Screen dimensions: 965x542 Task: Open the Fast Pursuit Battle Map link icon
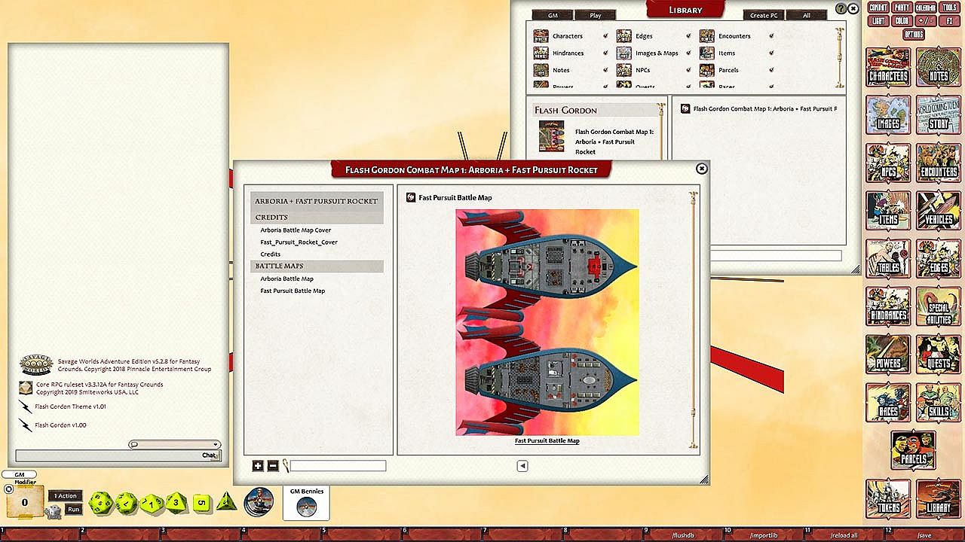click(x=411, y=198)
